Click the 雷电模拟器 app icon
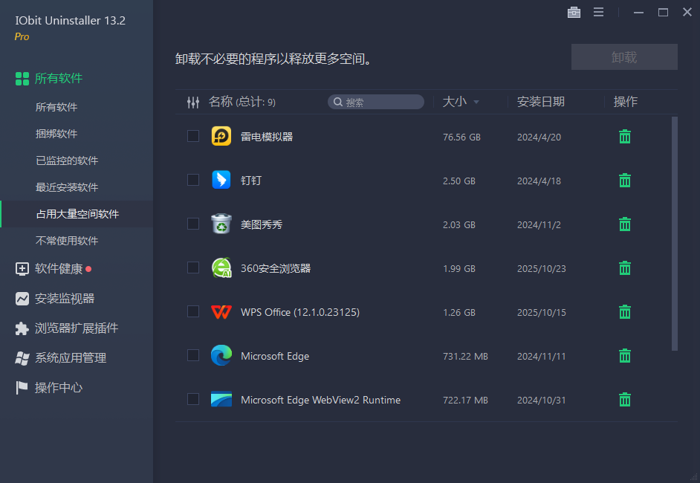Image resolution: width=700 pixels, height=483 pixels. tap(221, 136)
